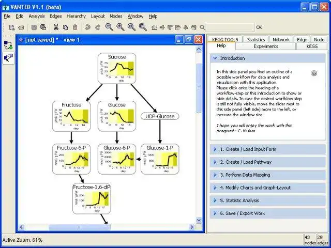This screenshot has width=331, height=248.
Task: Select the Sucrose node in the graph
Action: tap(117, 68)
